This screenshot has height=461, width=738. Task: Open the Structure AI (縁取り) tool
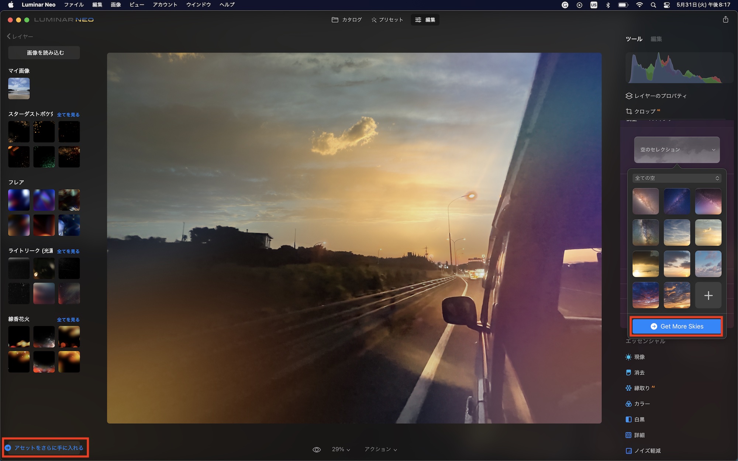point(641,388)
